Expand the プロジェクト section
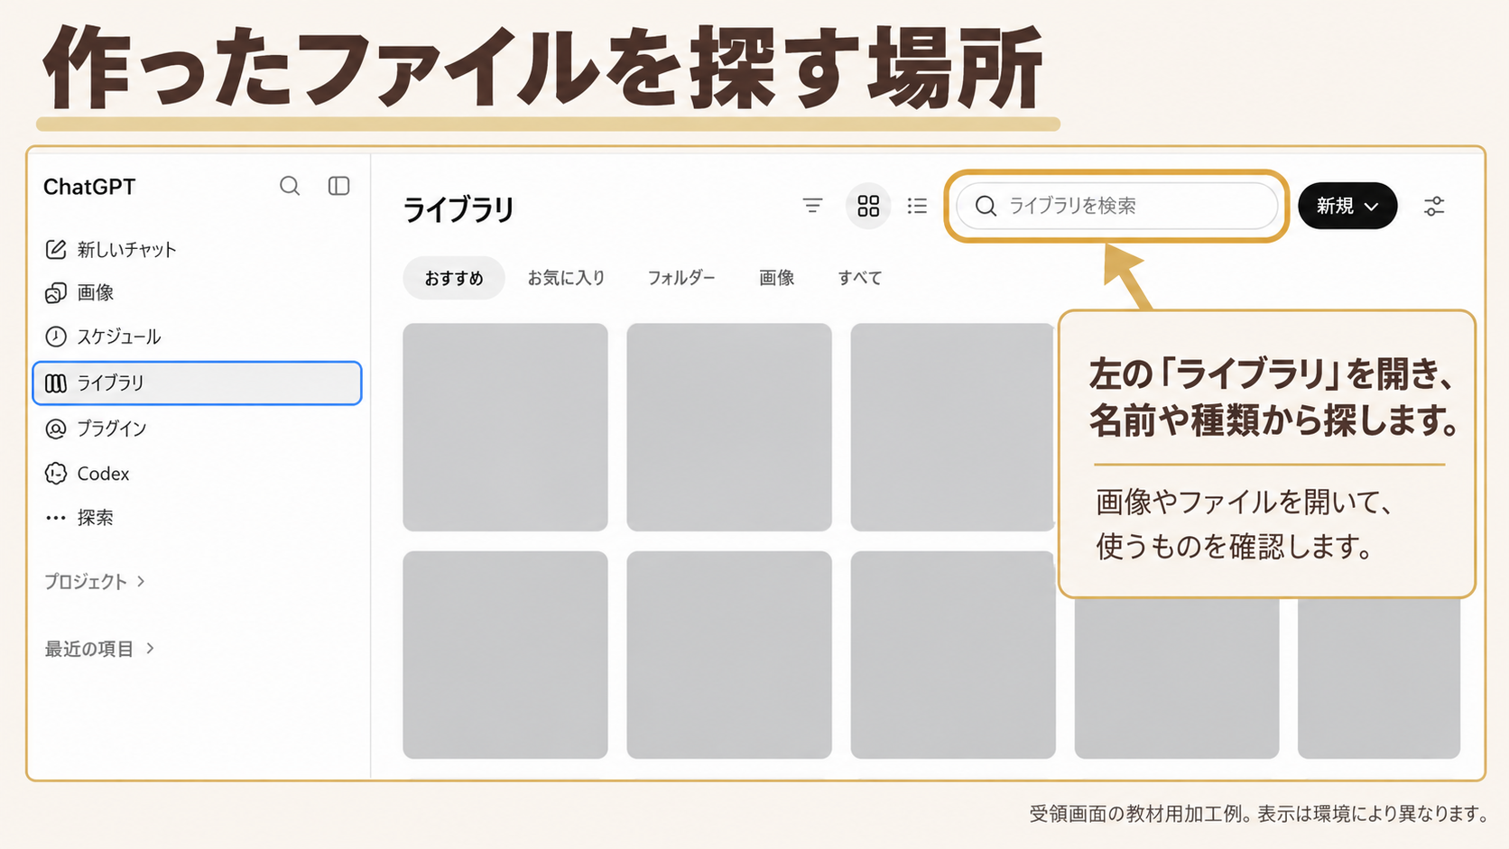Image resolution: width=1509 pixels, height=849 pixels. [x=95, y=582]
